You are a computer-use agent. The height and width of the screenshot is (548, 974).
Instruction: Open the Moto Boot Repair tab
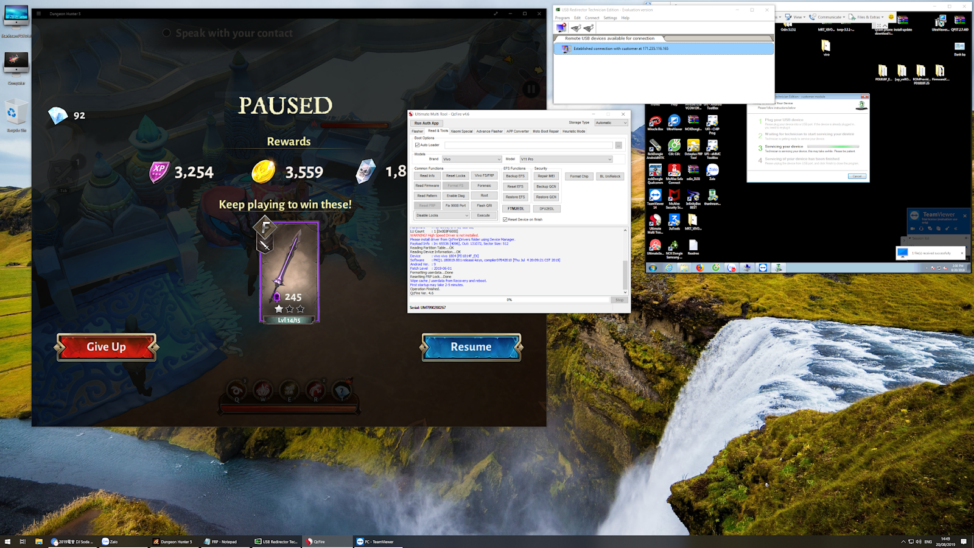coord(545,131)
